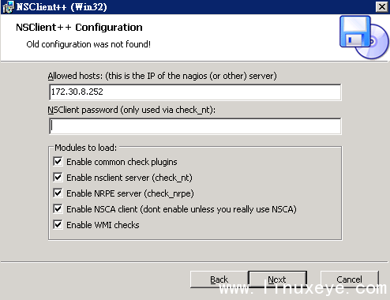
Task: Toggle Enable nsclient server (check_nt) checkbox
Action: click(58, 178)
